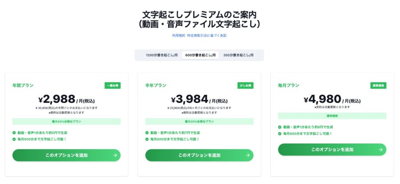Click the 最大40%お得なプラン banner
This screenshot has height=184, width=400.
pos(66,121)
